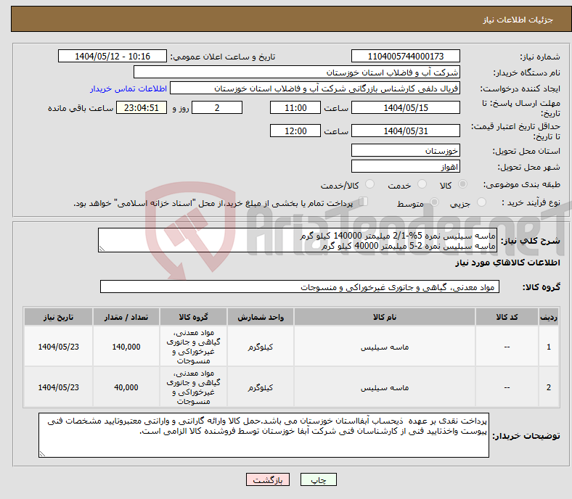Toggle the Islamic treasury payment checkbox

363,202
